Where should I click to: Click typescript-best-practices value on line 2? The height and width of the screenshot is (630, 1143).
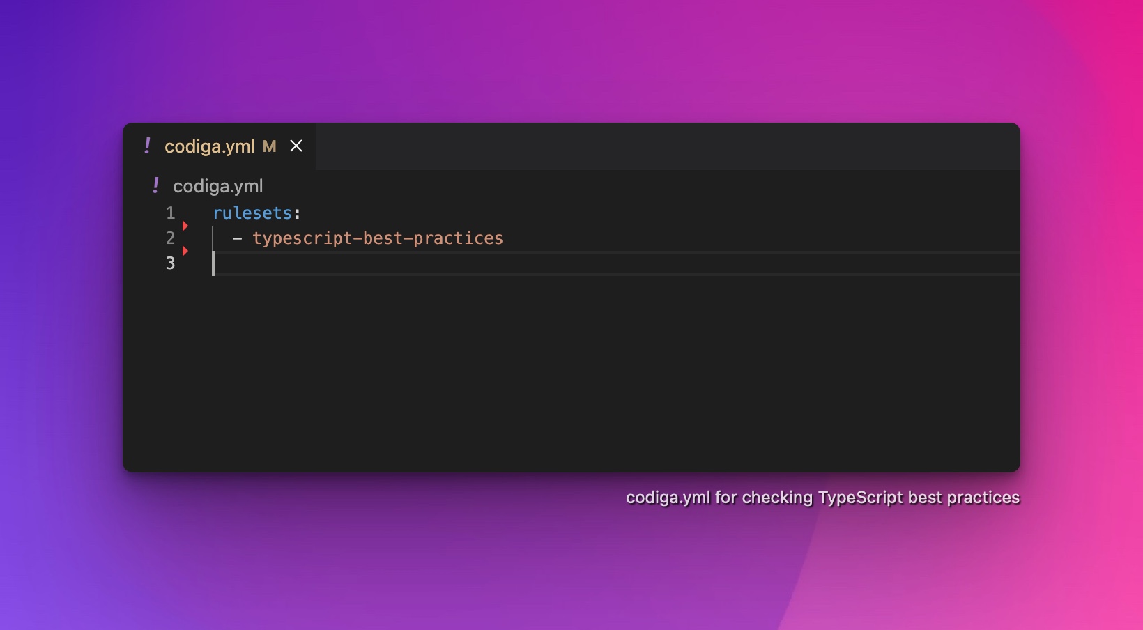(x=378, y=238)
